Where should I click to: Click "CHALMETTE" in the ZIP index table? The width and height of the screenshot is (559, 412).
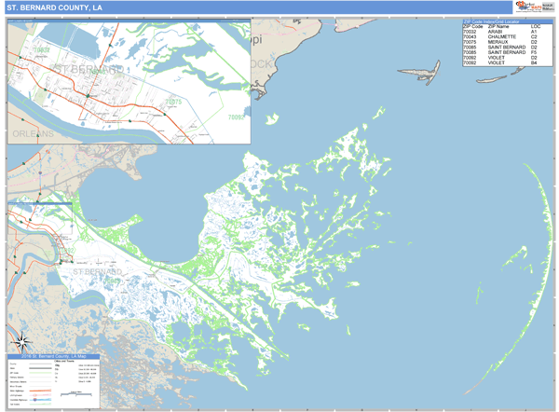(501, 36)
